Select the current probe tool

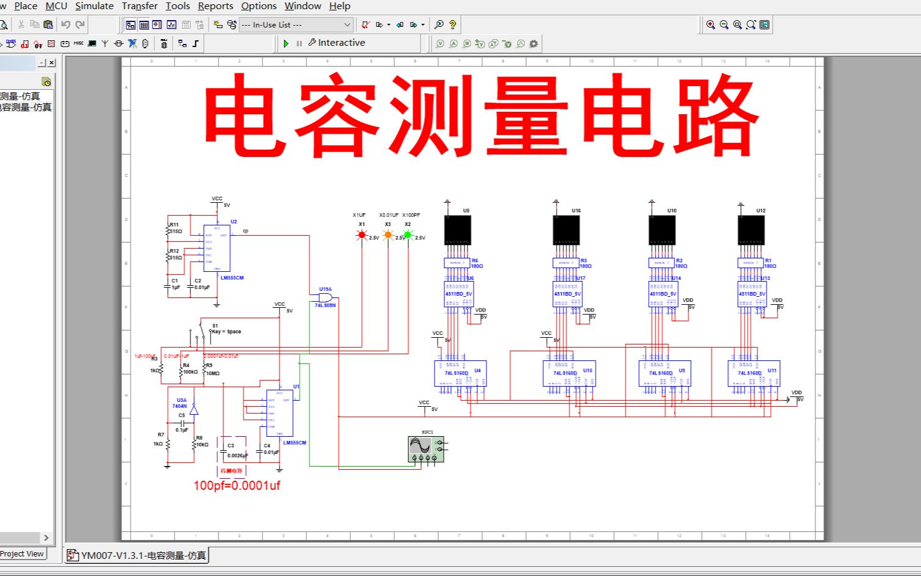point(453,43)
